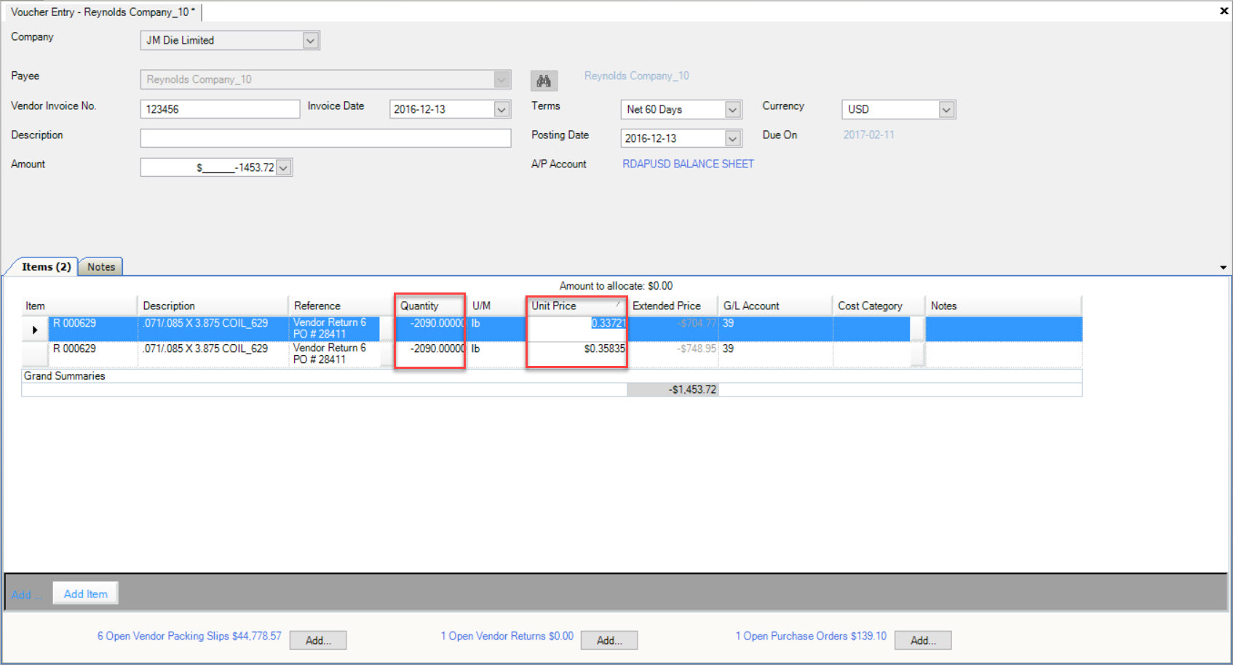Click the Grand Summaries total -$1,453.72

(x=673, y=390)
